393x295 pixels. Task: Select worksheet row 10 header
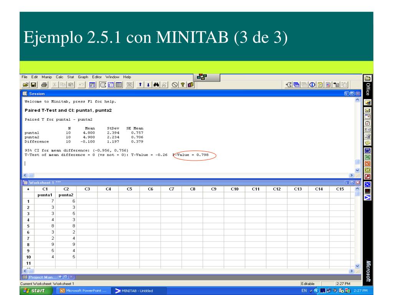point(28,257)
